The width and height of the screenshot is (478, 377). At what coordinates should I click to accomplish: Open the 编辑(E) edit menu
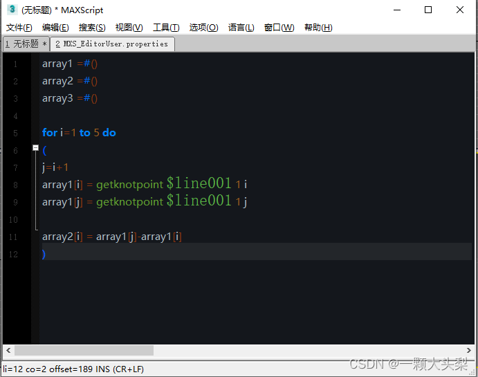(x=55, y=28)
